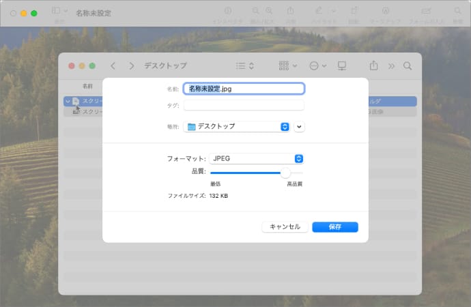Click the タグ tags input field
Image resolution: width=471 pixels, height=307 pixels.
click(244, 105)
